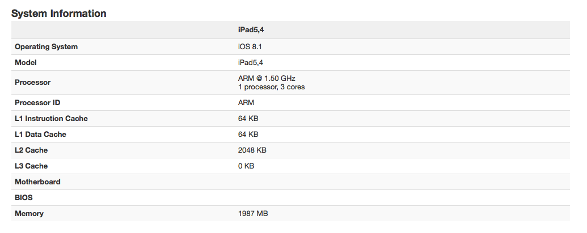587x233 pixels.
Task: Click the Model row label
Action: [26, 62]
